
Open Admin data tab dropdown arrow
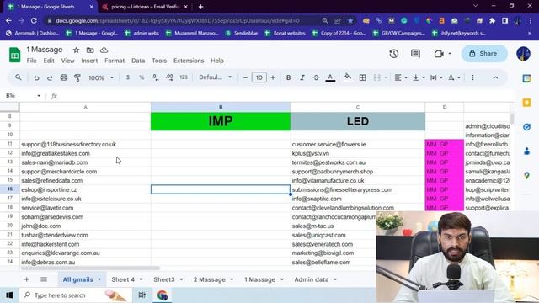335,279
